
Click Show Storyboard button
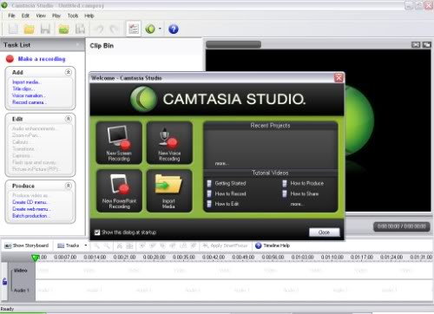[x=27, y=245]
